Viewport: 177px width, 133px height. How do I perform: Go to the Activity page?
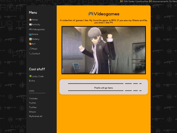[x=34, y=25]
